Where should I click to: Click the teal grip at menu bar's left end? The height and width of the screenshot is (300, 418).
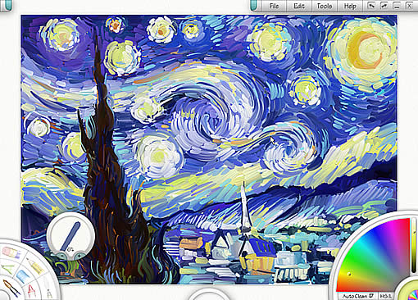[x=254, y=6]
